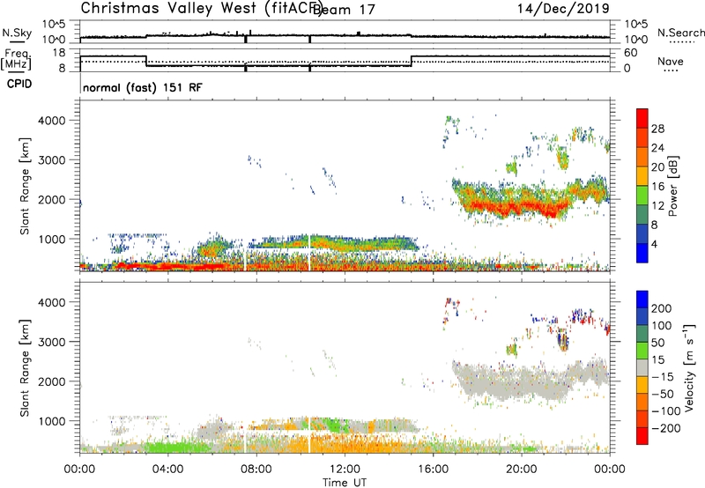705x488 pixels.
Task: Click the "Nave" legend label
Action: [671, 62]
